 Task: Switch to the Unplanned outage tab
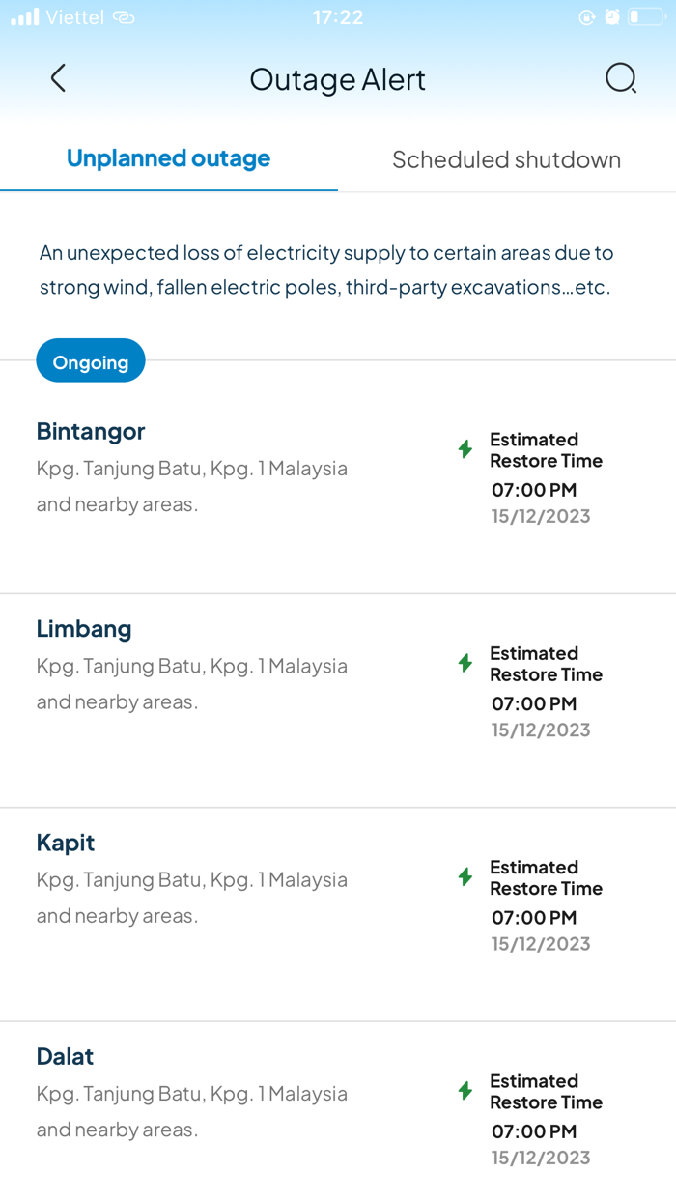168,159
